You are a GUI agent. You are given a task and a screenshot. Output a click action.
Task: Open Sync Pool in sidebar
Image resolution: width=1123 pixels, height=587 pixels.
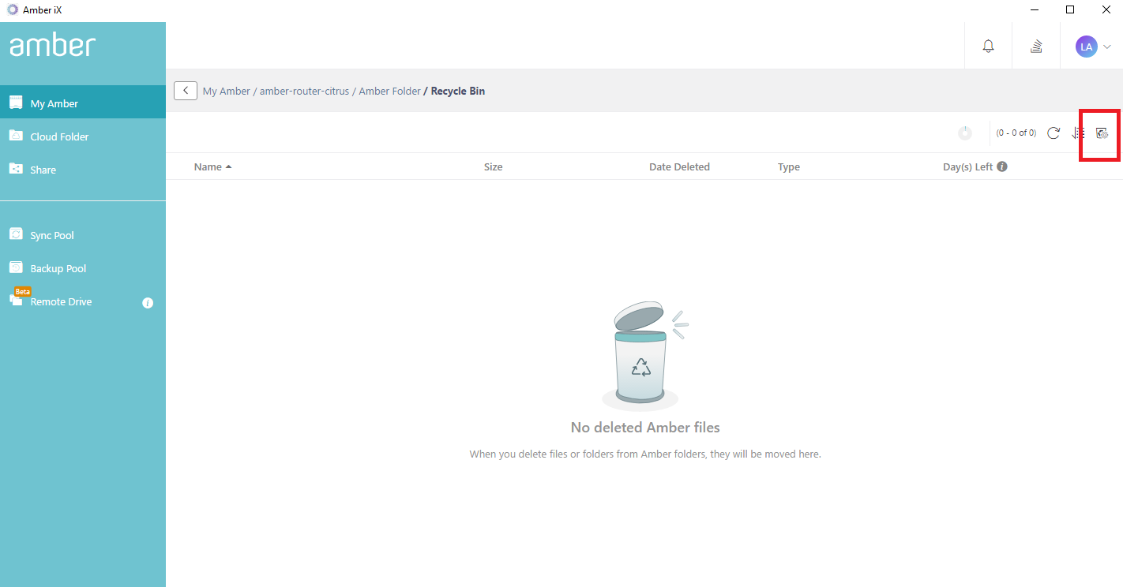[83, 234]
